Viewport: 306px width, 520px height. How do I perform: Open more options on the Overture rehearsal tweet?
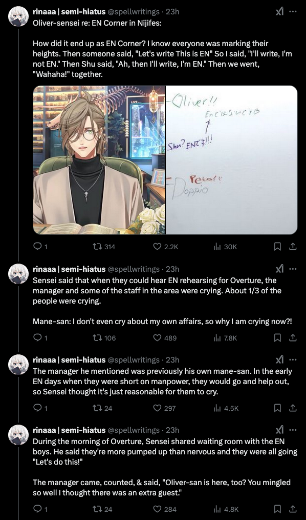293,269
